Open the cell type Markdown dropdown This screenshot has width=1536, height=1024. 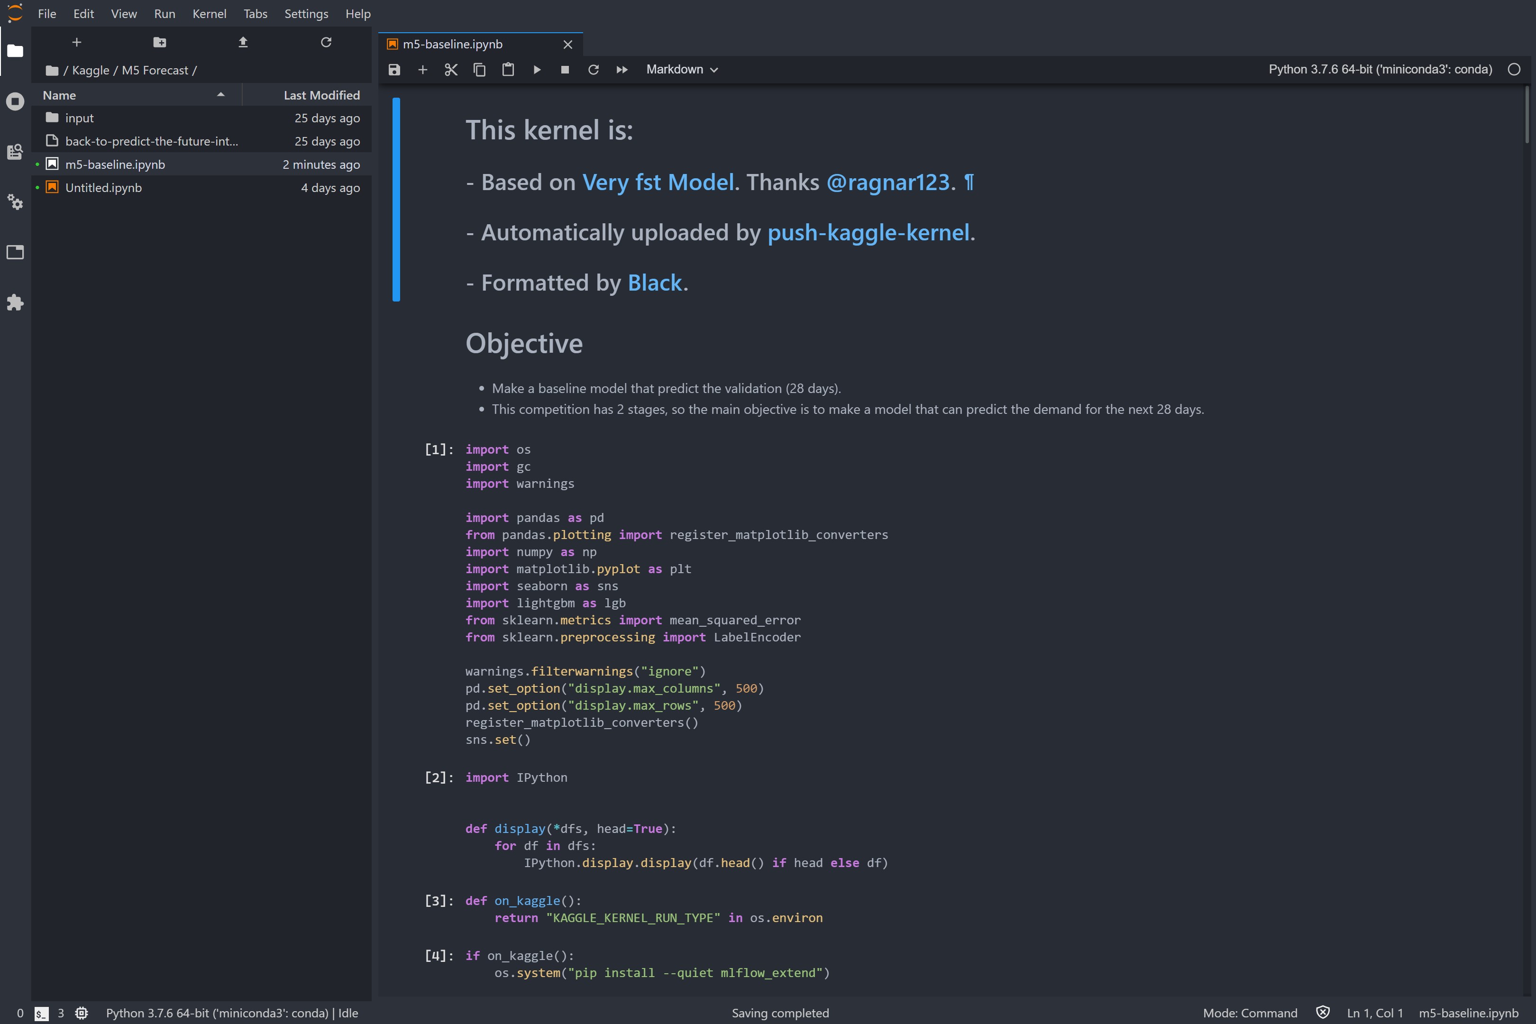click(x=682, y=70)
